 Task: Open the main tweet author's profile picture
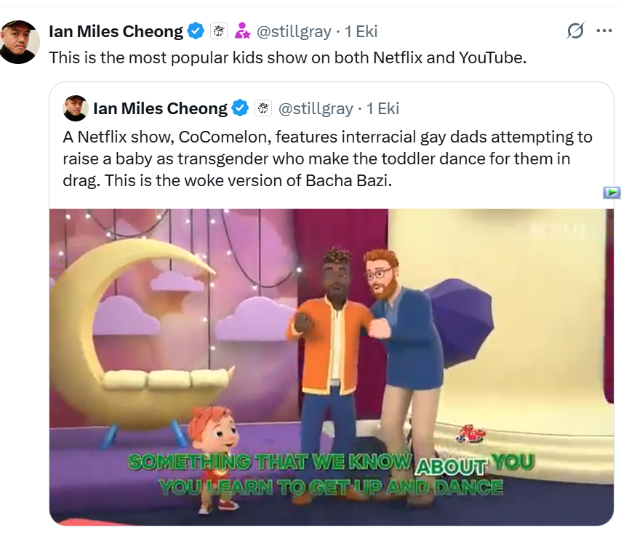(x=20, y=41)
